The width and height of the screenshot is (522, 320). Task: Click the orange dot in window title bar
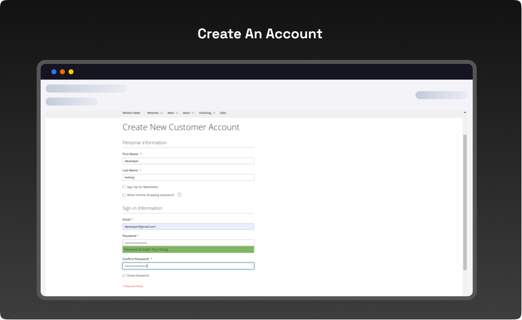click(63, 72)
